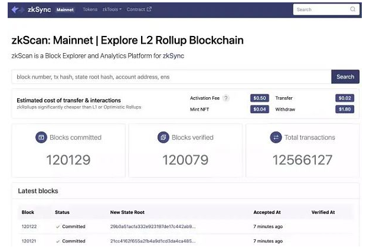The height and width of the screenshot is (247, 386).
Task: Click the 120079 blocks verified value
Action: click(x=185, y=160)
